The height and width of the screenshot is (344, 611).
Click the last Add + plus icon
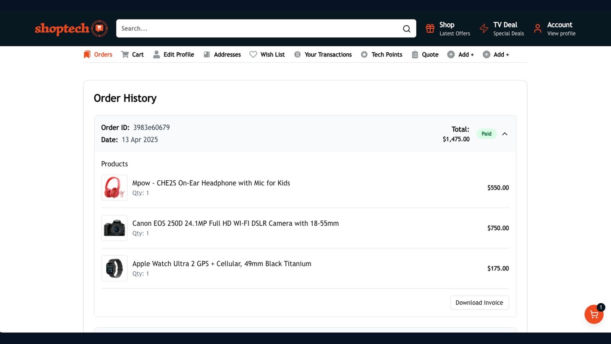pyautogui.click(x=487, y=55)
